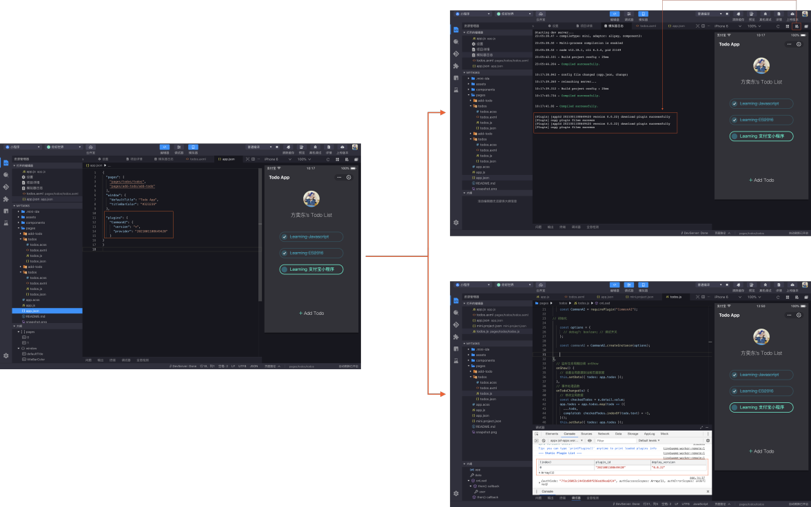Open DevTools settings gear in the console toolbar
Screen dimensions: 811x507
point(708,441)
